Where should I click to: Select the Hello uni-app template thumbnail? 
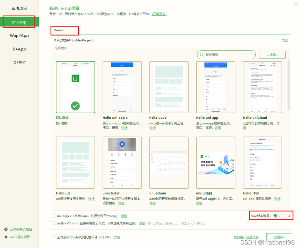[216, 87]
